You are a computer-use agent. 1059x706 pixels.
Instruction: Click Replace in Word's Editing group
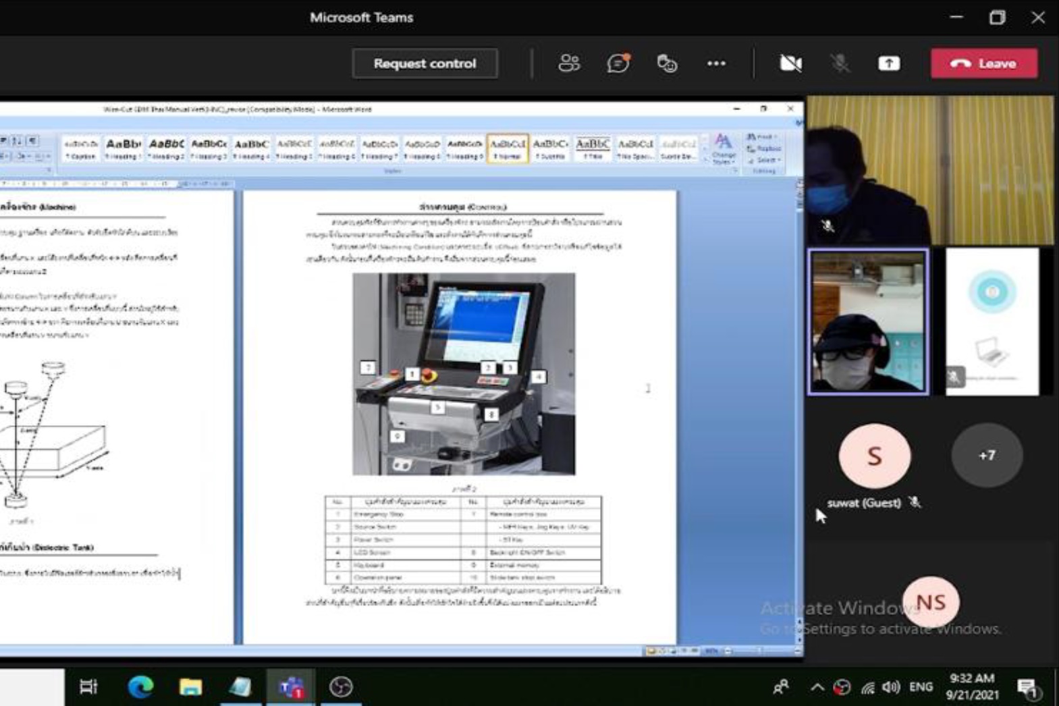pos(764,148)
